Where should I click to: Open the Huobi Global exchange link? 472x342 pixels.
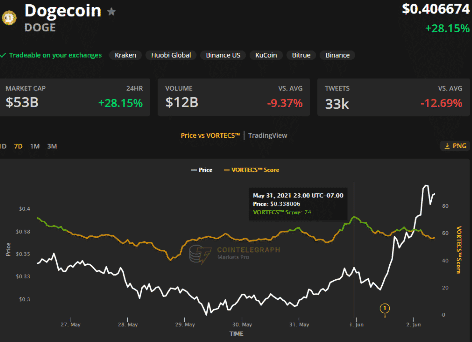coord(171,55)
